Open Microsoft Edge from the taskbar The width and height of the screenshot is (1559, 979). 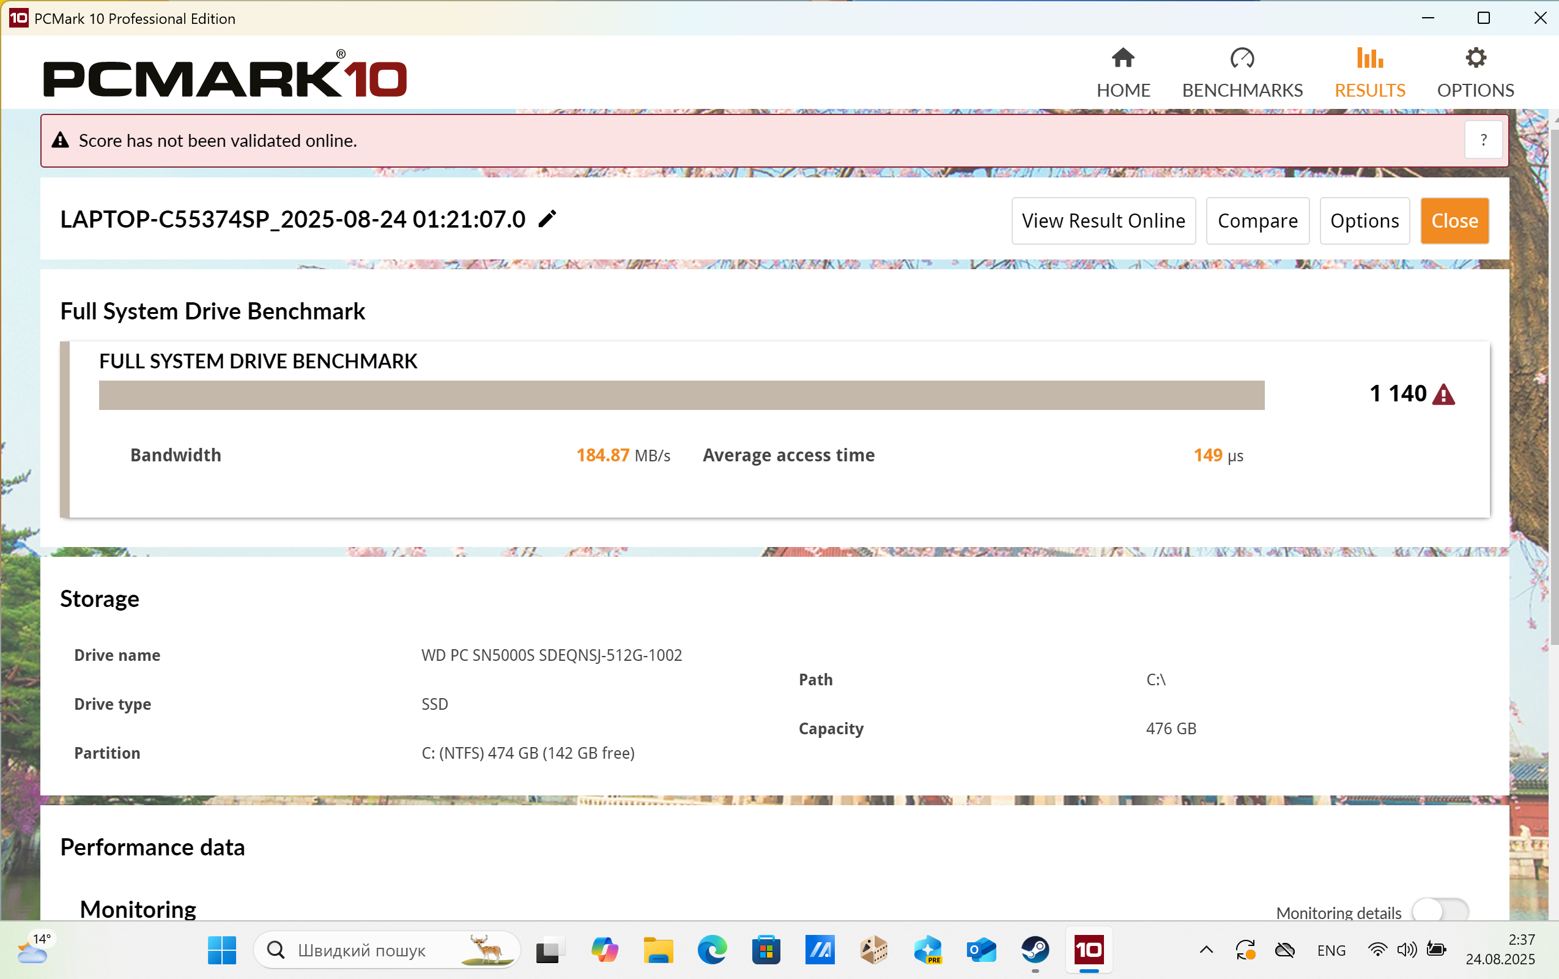(712, 950)
